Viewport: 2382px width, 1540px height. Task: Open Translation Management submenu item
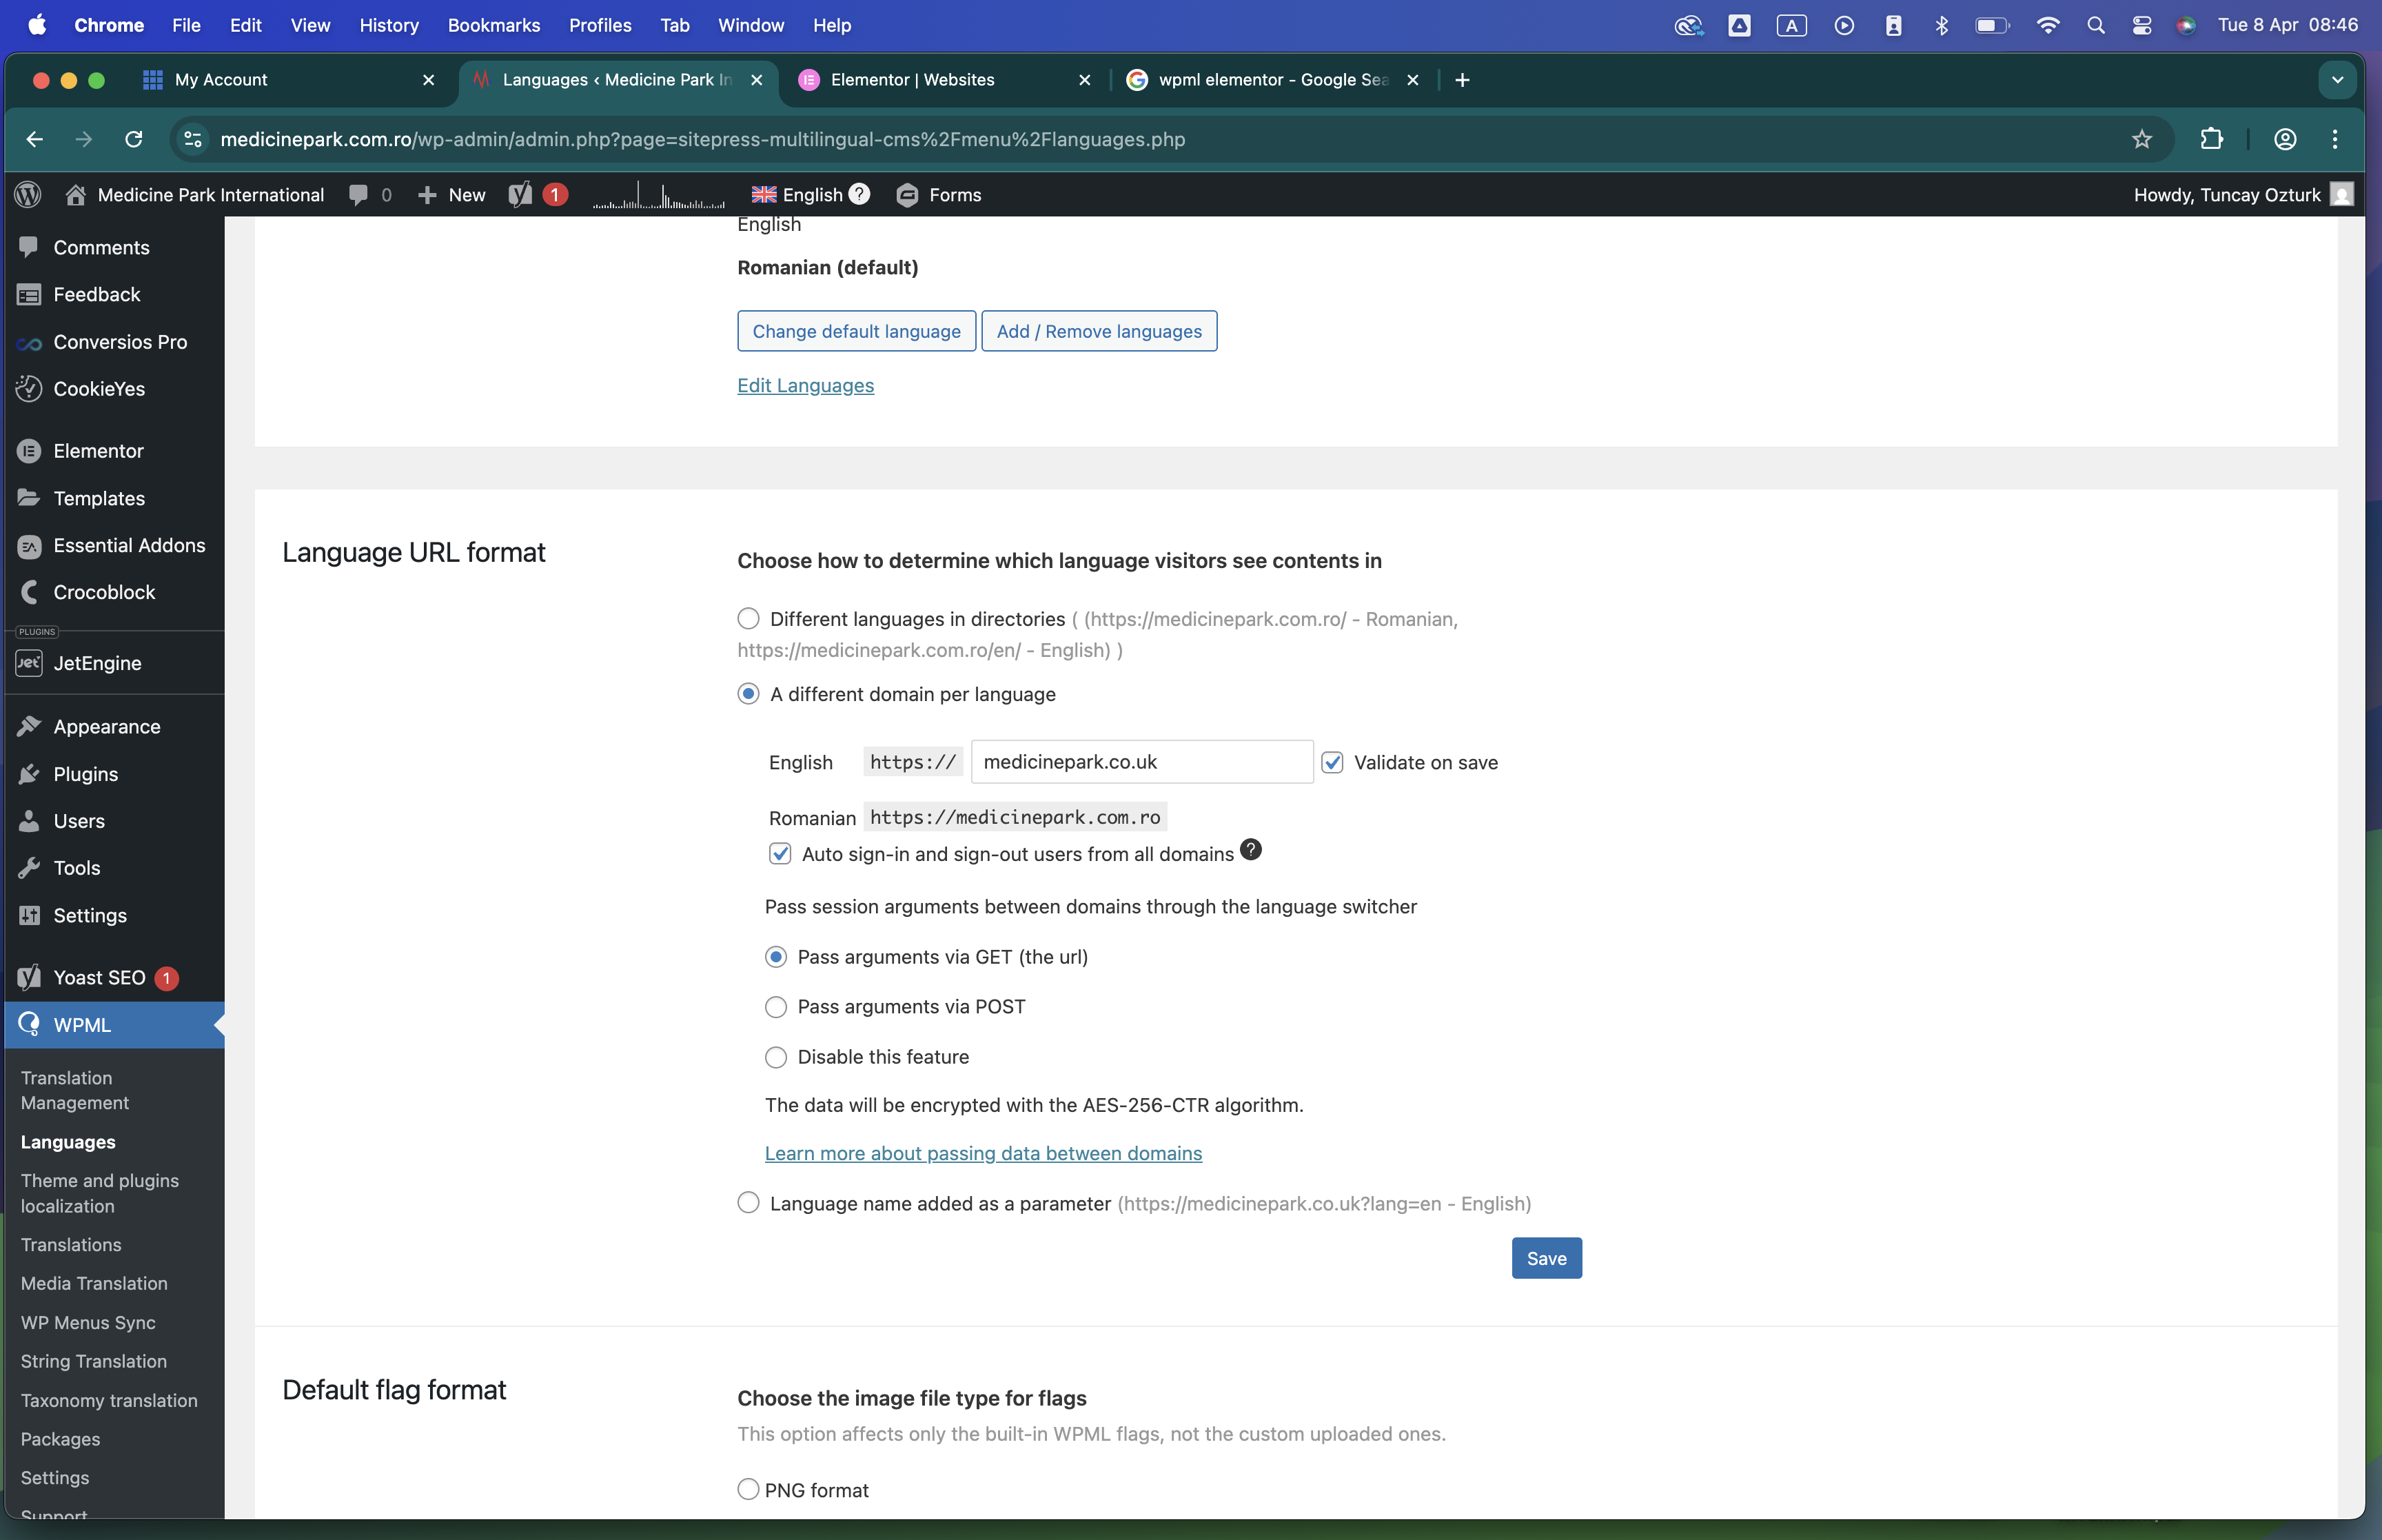click(75, 1090)
